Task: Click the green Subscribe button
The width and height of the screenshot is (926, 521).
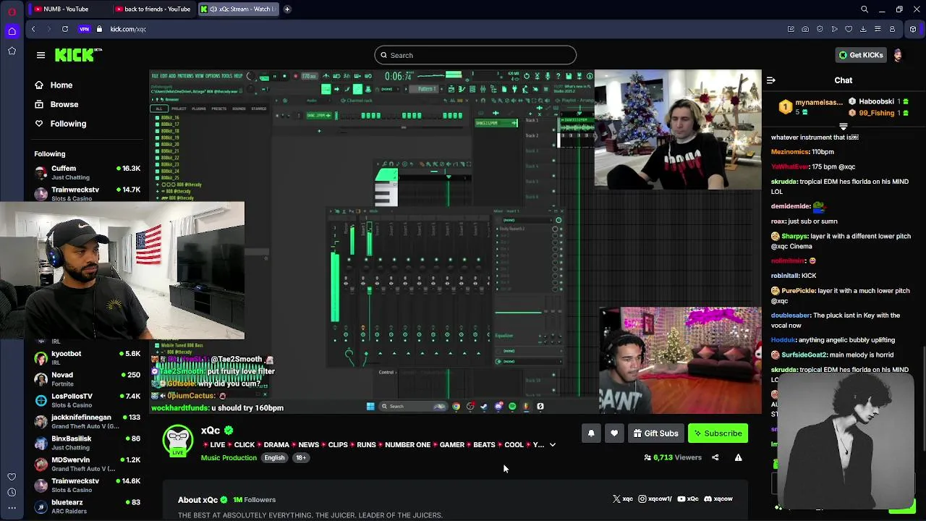Action: point(718,433)
